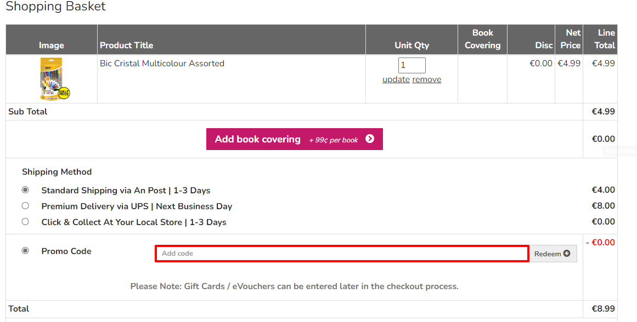Image resolution: width=637 pixels, height=322 pixels.
Task: Select Premium Delivery via UPS Next Business Day
Action: tap(25, 206)
